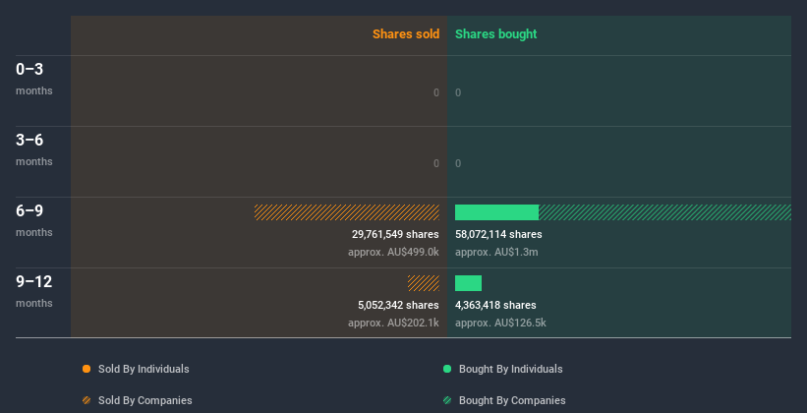
Task: Select the 6–9 months green hatched bought bar
Action: 664,212
